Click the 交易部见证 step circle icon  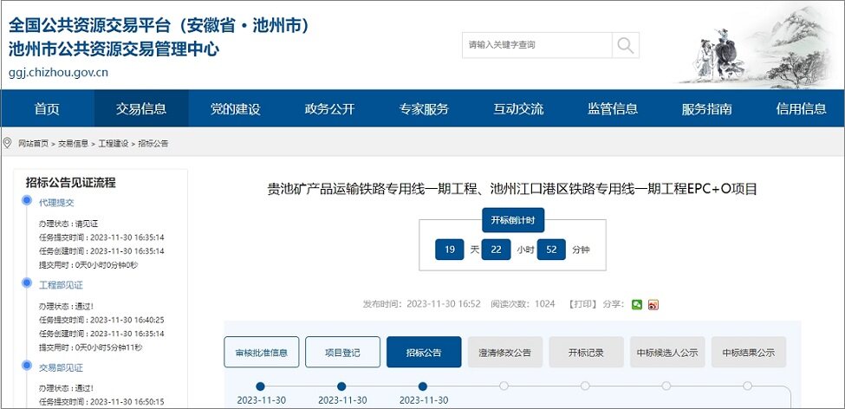[26, 367]
